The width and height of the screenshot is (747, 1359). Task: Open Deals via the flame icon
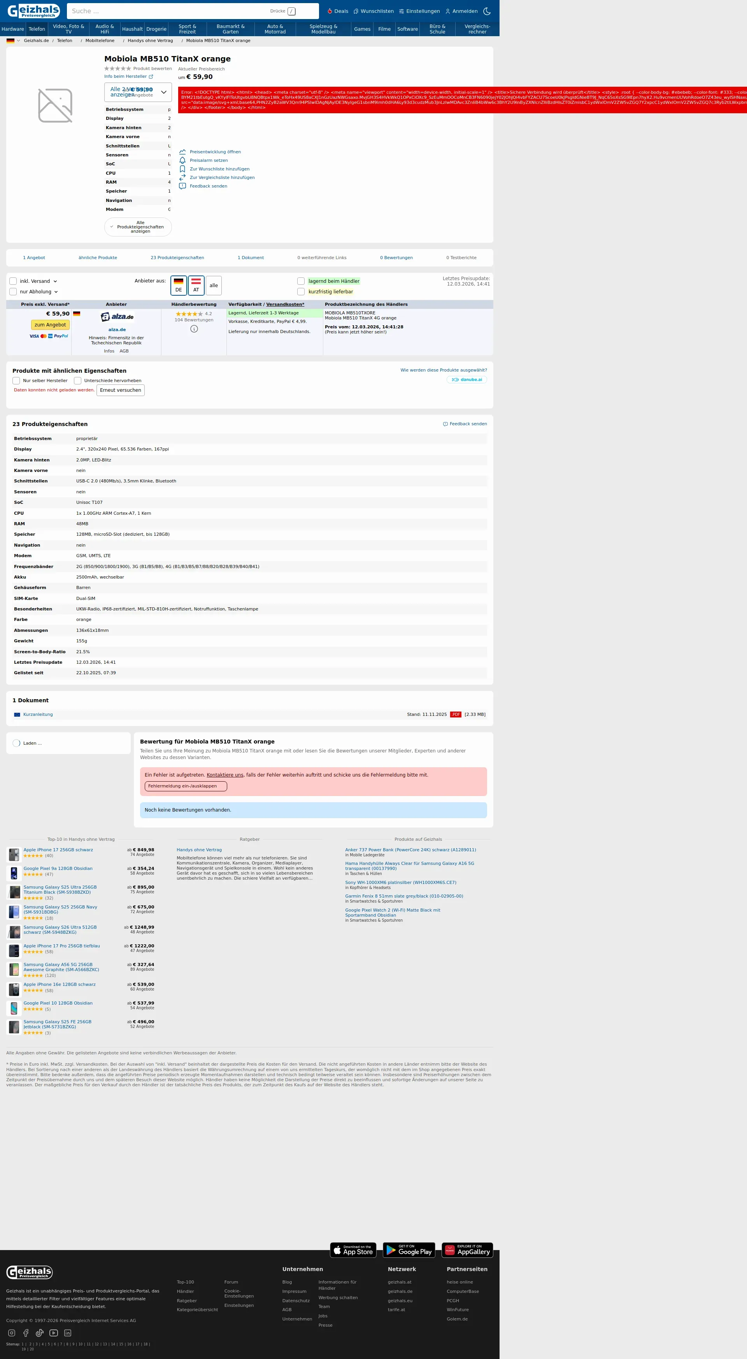(x=330, y=11)
